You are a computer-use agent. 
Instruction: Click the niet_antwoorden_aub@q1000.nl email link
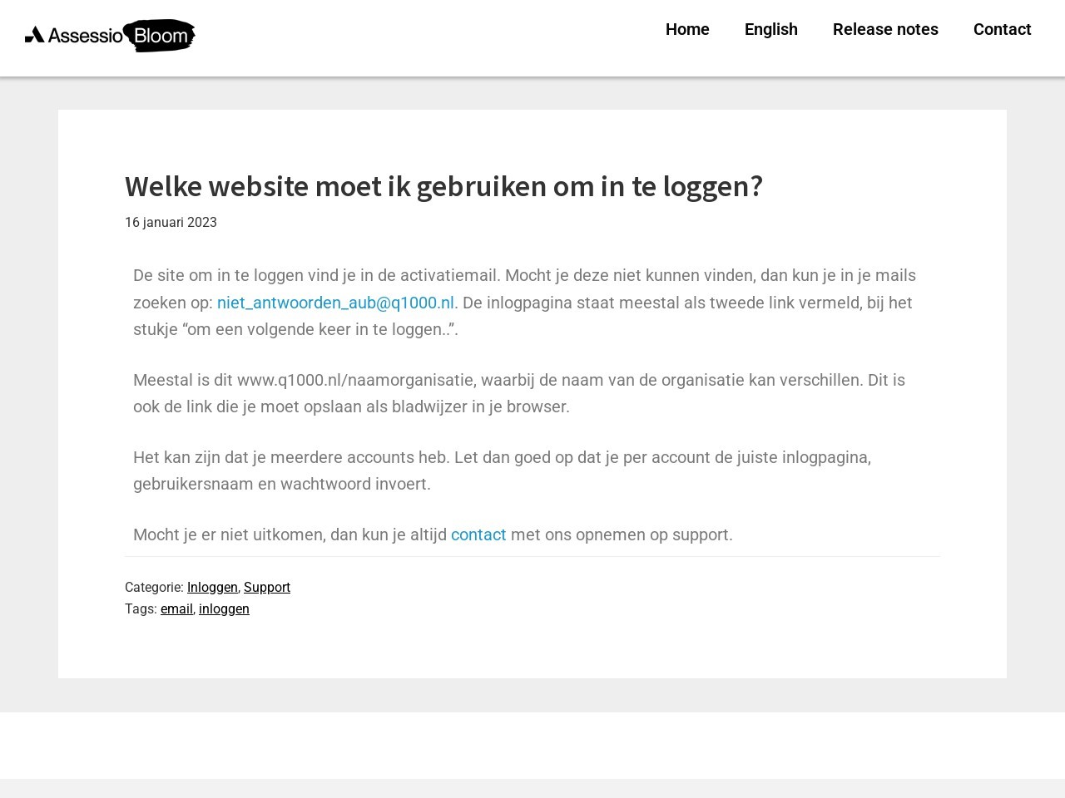335,303
